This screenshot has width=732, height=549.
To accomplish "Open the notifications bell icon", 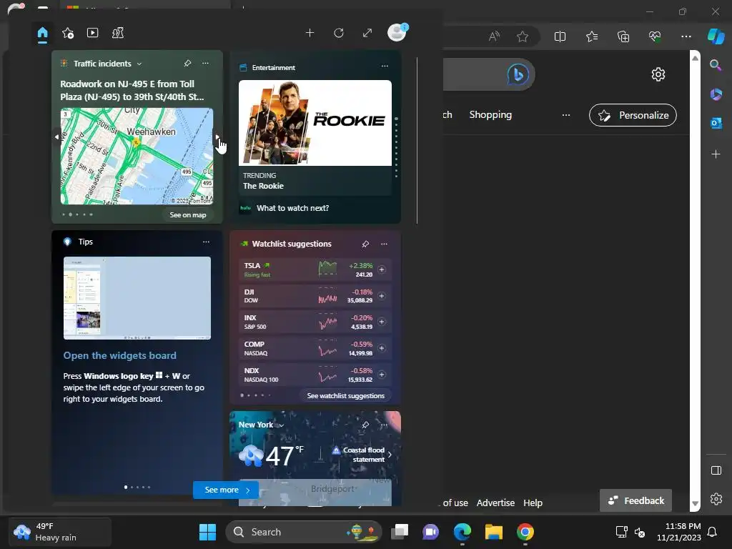I will click(712, 532).
